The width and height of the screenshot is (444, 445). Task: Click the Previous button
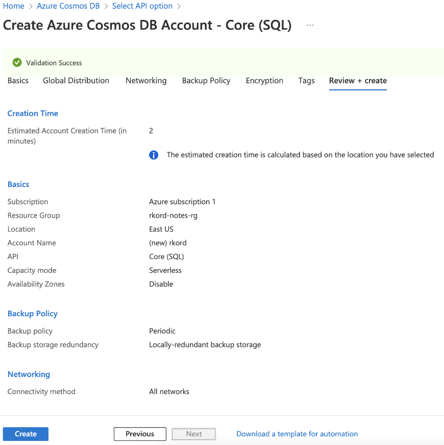[140, 434]
